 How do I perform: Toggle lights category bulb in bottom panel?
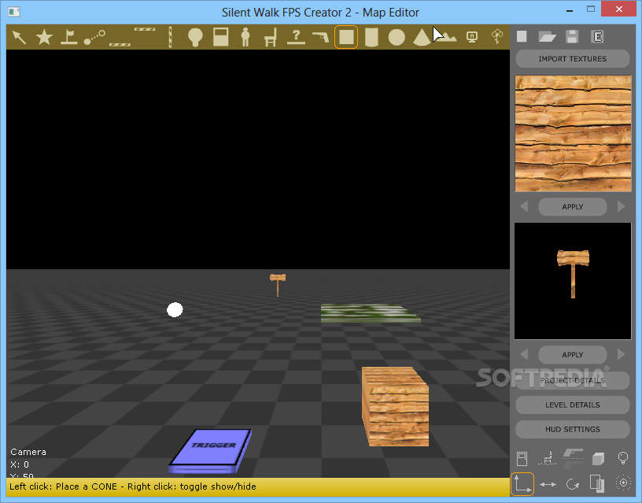(623, 458)
